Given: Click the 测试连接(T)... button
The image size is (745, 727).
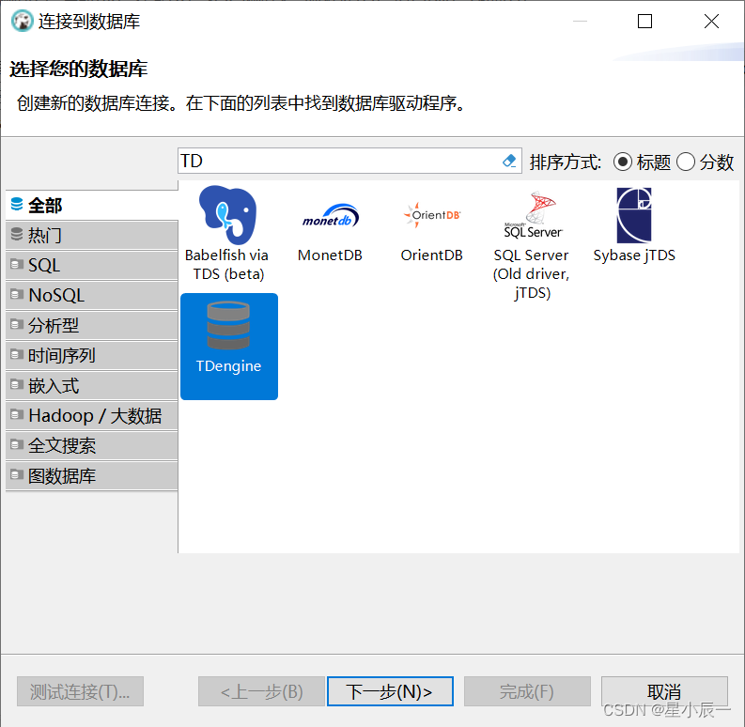Looking at the screenshot, I should 80,691.
